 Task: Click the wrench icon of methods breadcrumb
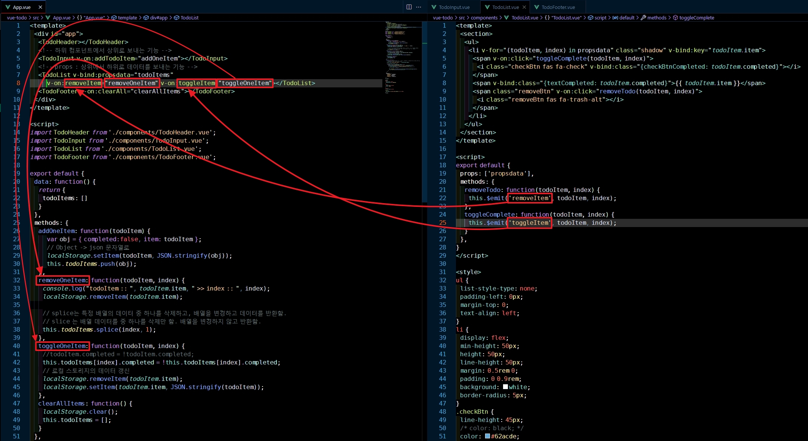point(643,18)
